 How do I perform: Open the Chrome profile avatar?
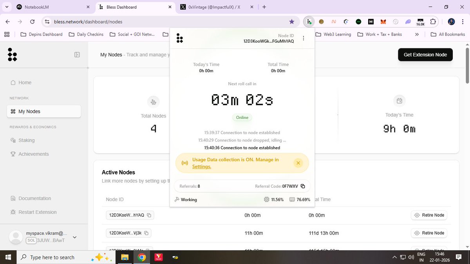coord(451,22)
